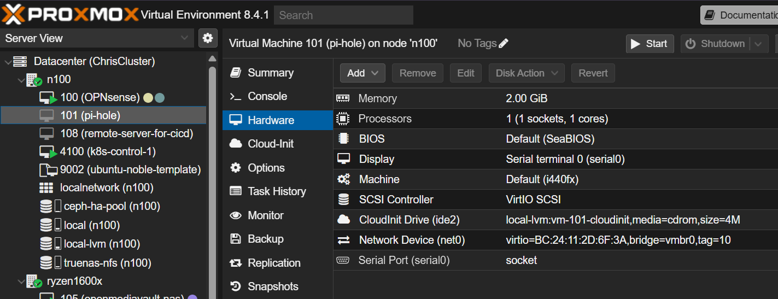Collapse the n100 node tree
This screenshot has width=778, height=299.
[21, 80]
